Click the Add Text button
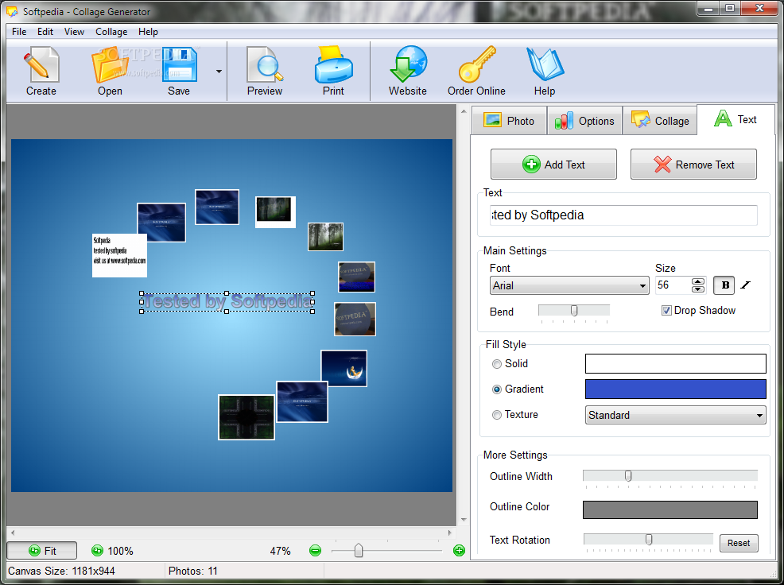 553,164
